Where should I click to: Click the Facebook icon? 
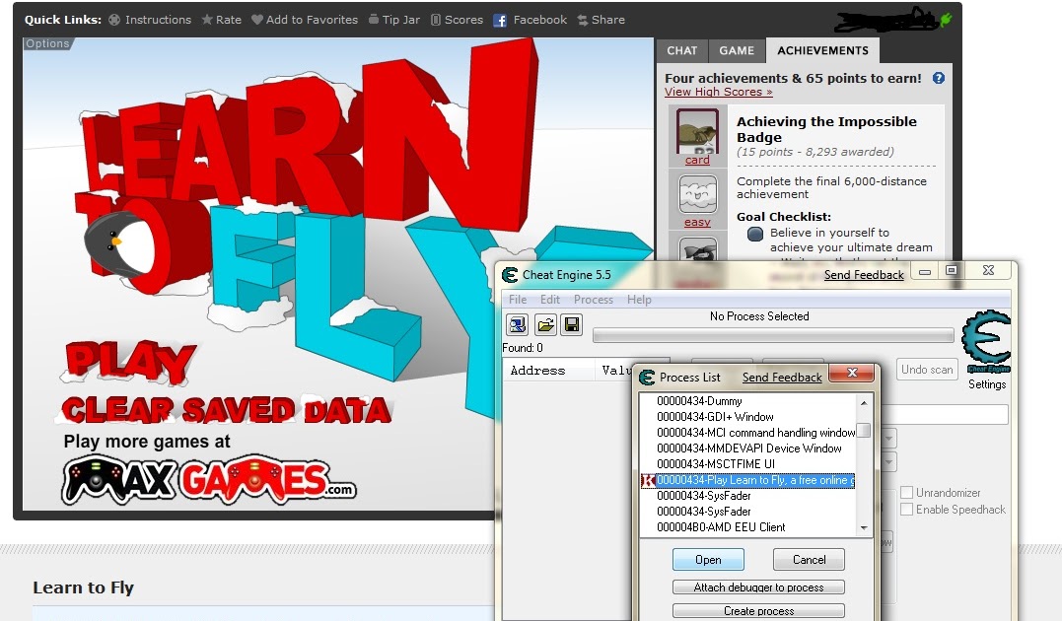[x=500, y=21]
